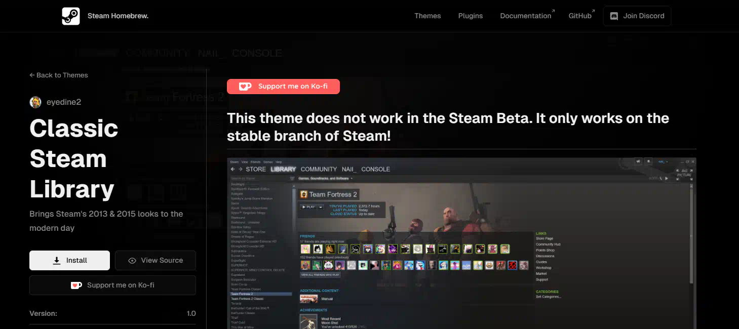
Task: Open the eyedine2 author name link
Action: tap(64, 102)
